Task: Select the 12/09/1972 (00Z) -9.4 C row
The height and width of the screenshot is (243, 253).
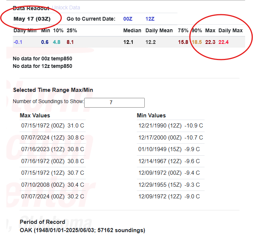Action: point(171,173)
